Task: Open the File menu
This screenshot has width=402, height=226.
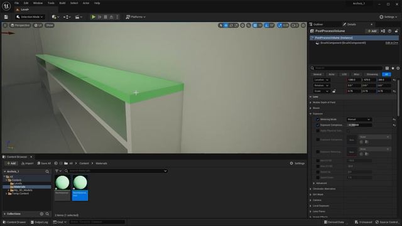Action: [17, 3]
